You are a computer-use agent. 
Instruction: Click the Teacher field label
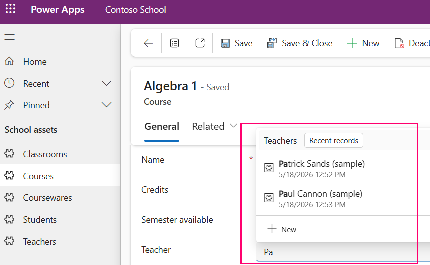(x=156, y=250)
